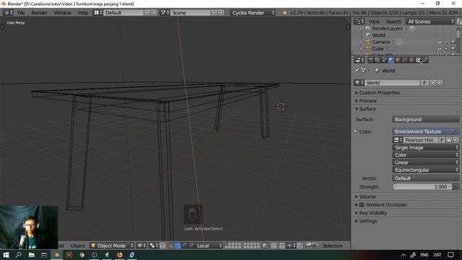Switch to Scene properties tab
The image size is (462, 260).
point(384,60)
